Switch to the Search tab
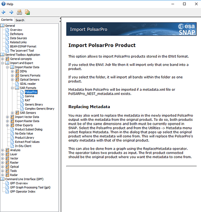Viewport: 201px width, 212px height. click(x=20, y=20)
